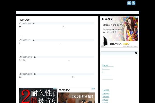Click the excerpt starting with 1. 1.10

click(x=45, y=60)
